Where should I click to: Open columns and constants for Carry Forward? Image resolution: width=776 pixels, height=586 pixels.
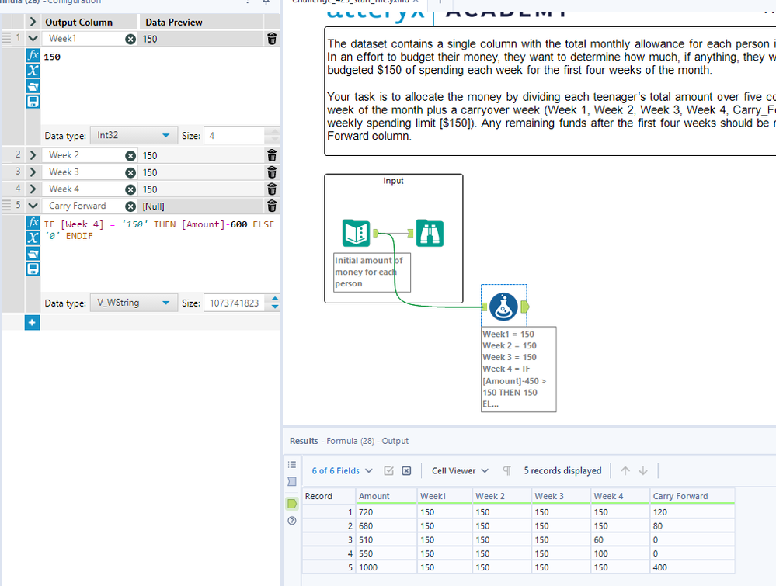pos(33,238)
